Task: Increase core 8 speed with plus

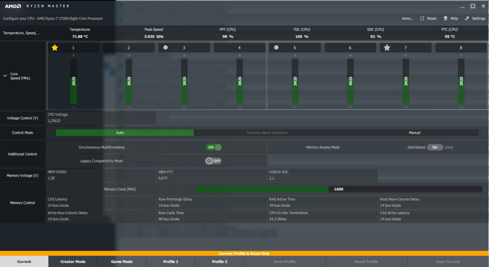Action: (461, 55)
